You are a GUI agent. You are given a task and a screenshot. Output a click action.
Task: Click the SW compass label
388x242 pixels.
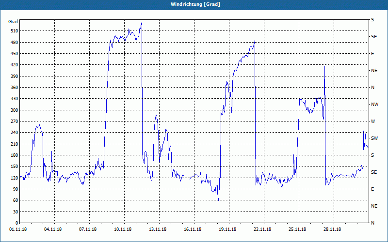[374, 138]
